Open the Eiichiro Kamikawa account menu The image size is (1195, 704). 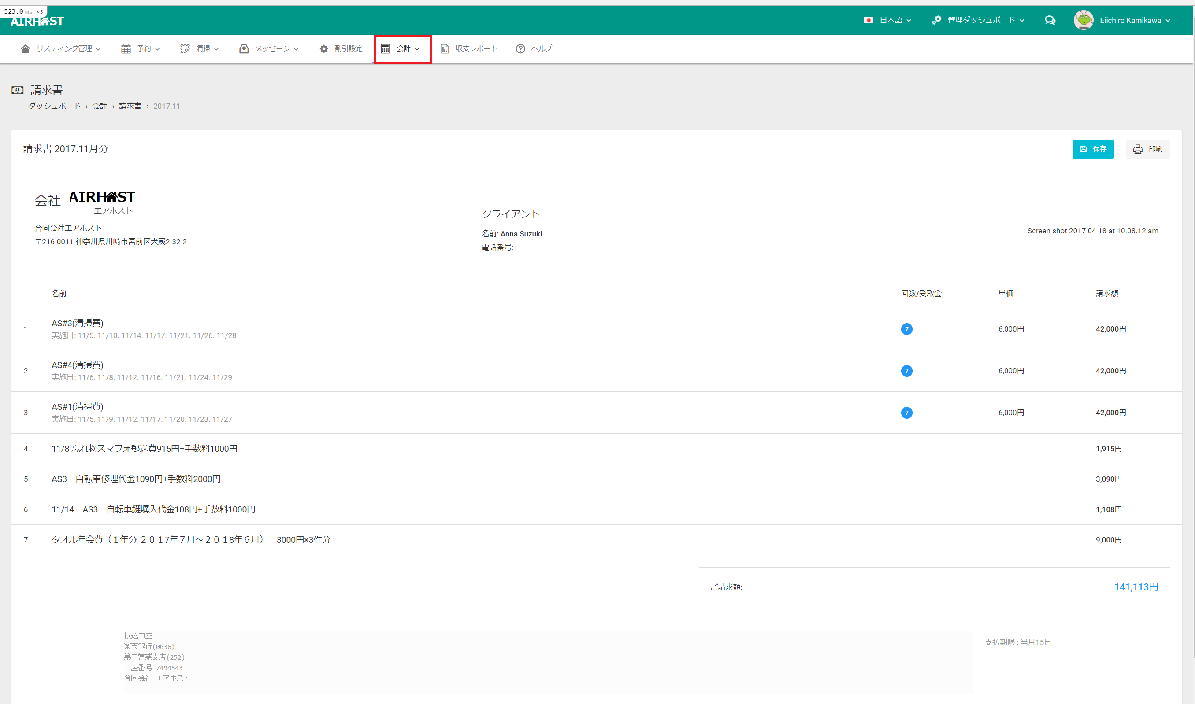[x=1134, y=20]
